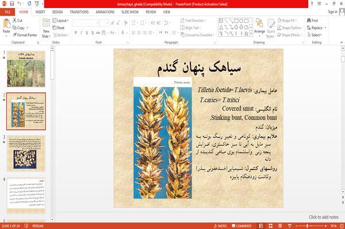Switch to the TRANSITIONS tab
The image size is (345, 229).
coord(79,12)
